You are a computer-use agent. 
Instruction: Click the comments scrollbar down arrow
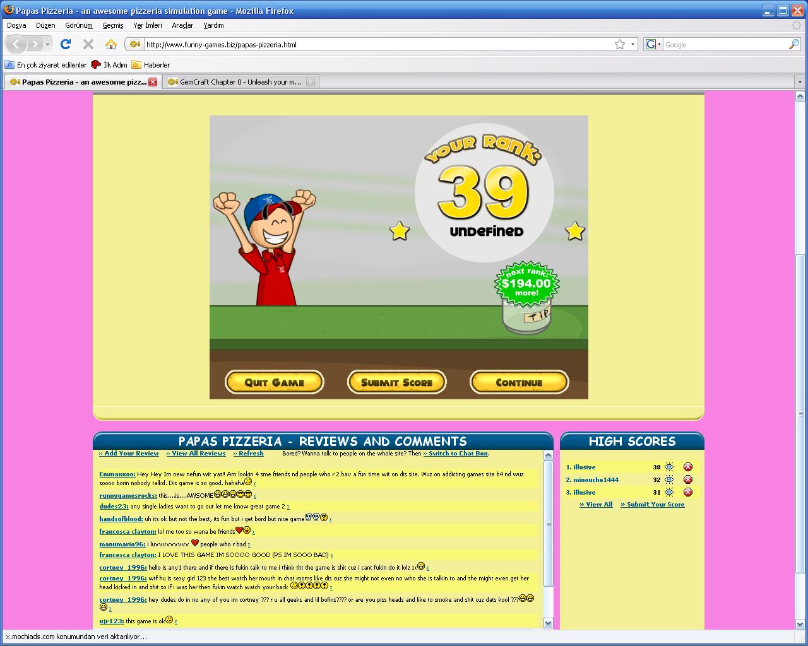(548, 623)
